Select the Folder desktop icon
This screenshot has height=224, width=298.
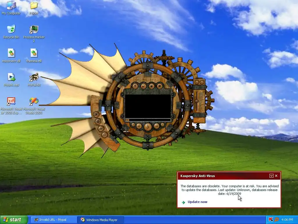pos(34,8)
